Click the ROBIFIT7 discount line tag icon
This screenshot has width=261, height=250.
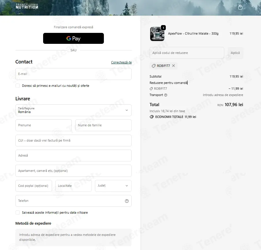click(151, 89)
